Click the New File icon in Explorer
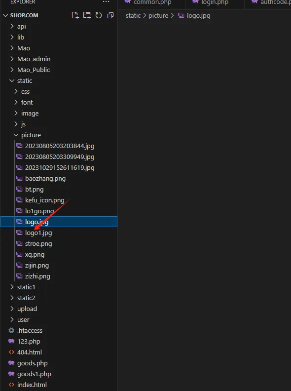Screen dimensions: 291x391 (x=75, y=15)
